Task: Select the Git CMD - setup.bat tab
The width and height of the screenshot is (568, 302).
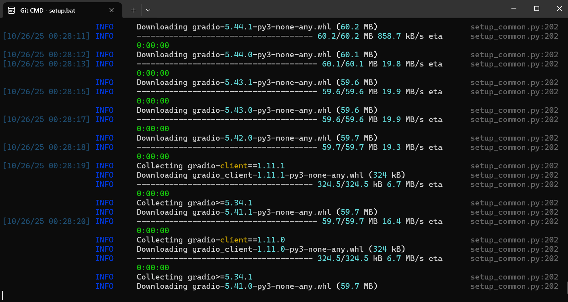Action: coord(62,10)
